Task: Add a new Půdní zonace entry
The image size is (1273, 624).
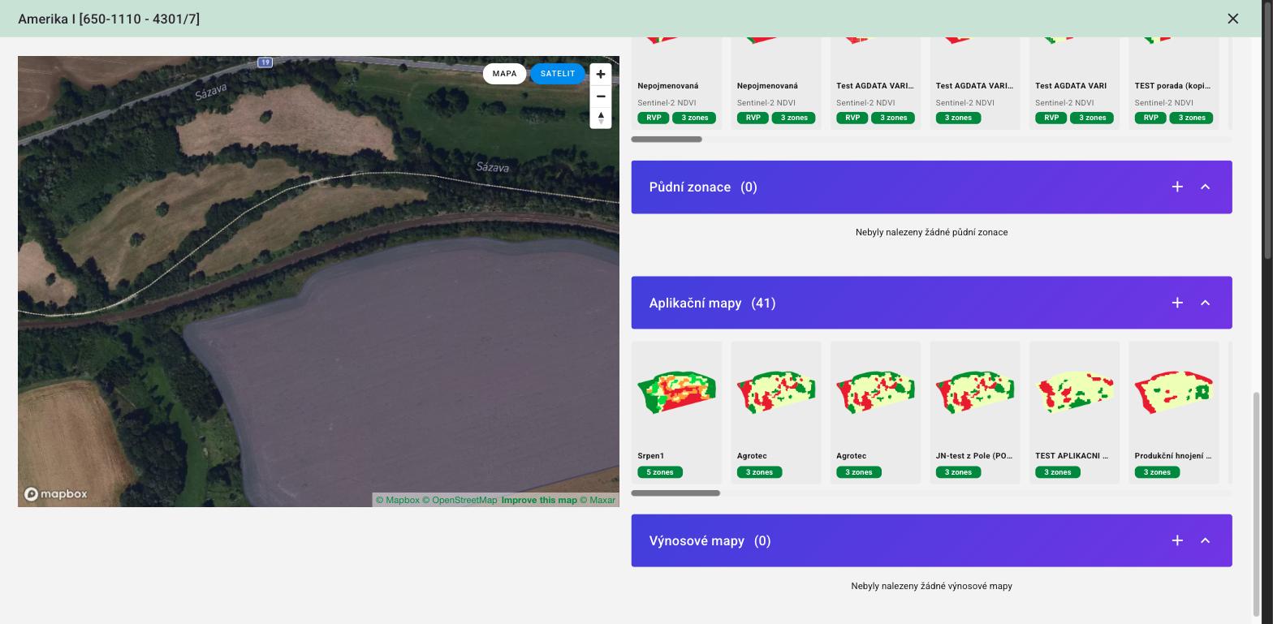Action: 1177,187
